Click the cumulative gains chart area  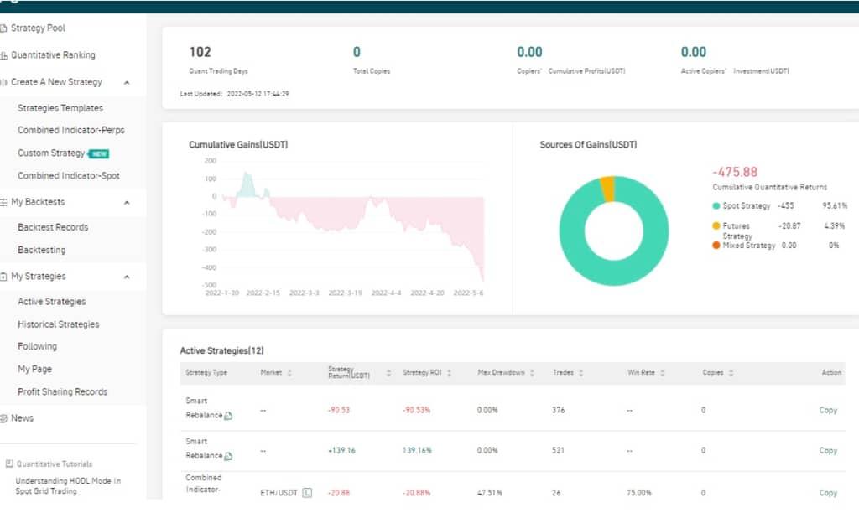pos(351,225)
